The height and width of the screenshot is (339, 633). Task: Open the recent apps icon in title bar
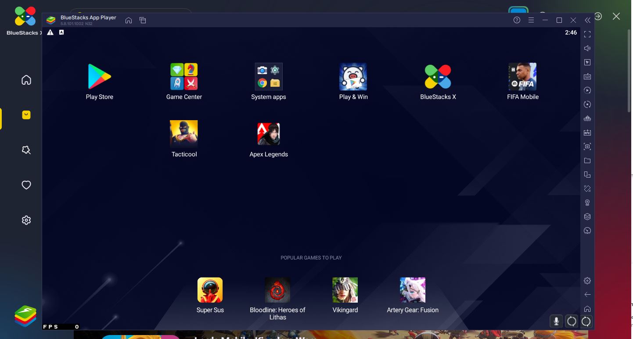143,20
